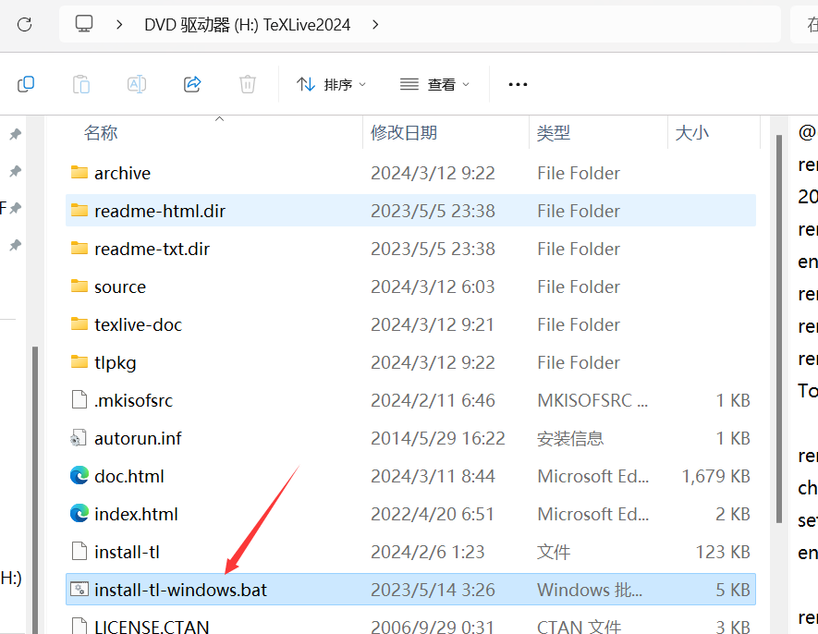Sort by the 类型 column header
818x634 pixels.
[x=553, y=132]
